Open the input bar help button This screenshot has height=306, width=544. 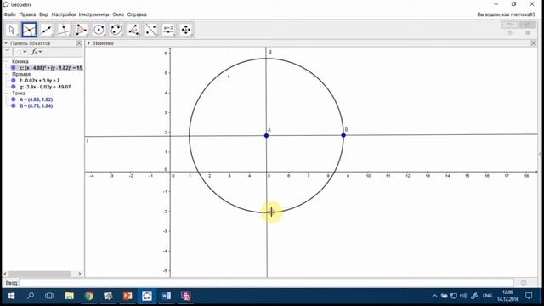pyautogui.click(x=524, y=283)
